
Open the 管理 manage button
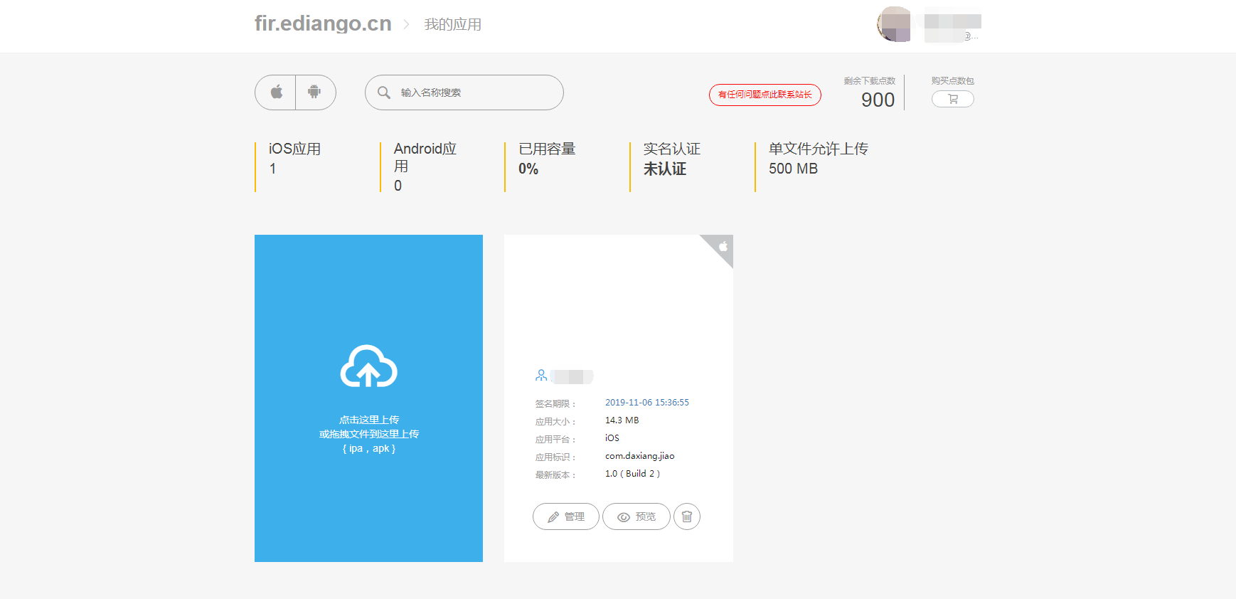pyautogui.click(x=566, y=516)
